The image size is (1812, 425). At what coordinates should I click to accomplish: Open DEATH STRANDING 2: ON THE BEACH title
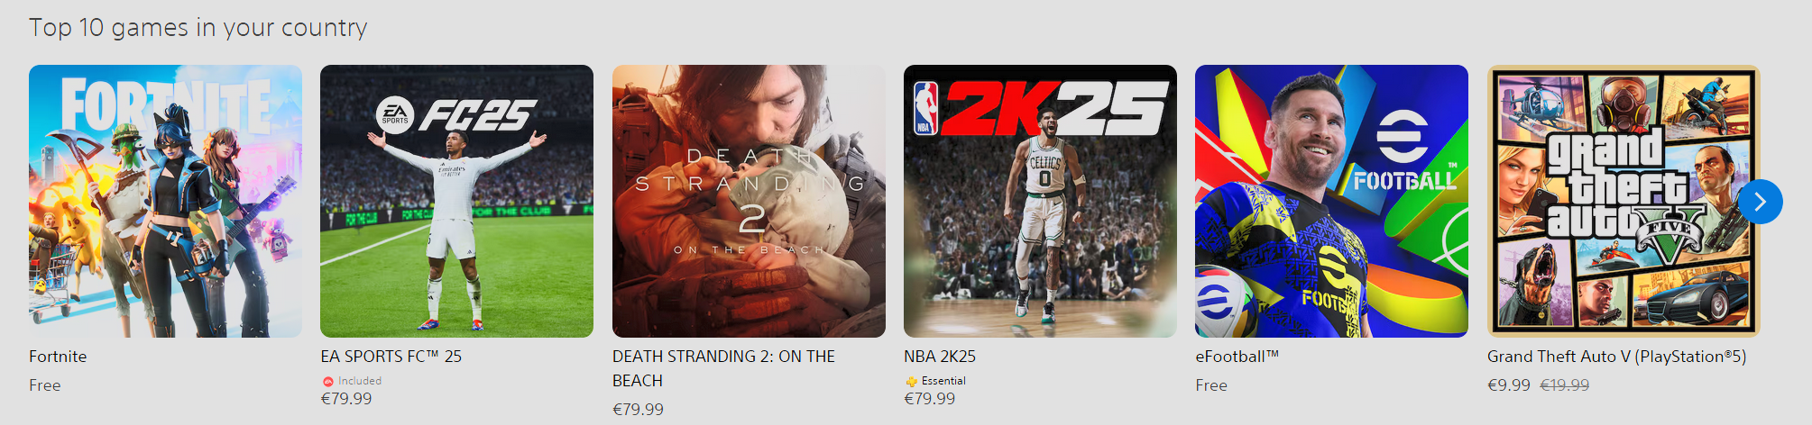pyautogui.click(x=723, y=368)
